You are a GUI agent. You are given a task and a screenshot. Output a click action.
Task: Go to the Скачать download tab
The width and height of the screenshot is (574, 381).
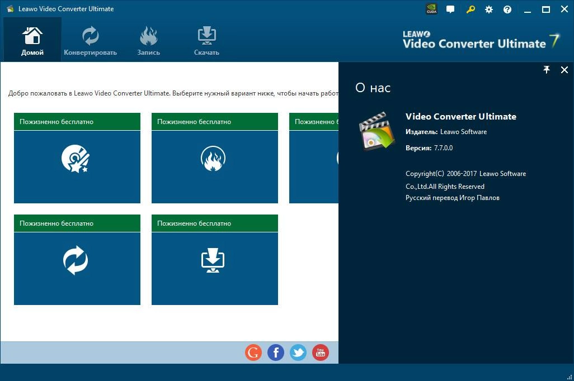click(x=206, y=40)
